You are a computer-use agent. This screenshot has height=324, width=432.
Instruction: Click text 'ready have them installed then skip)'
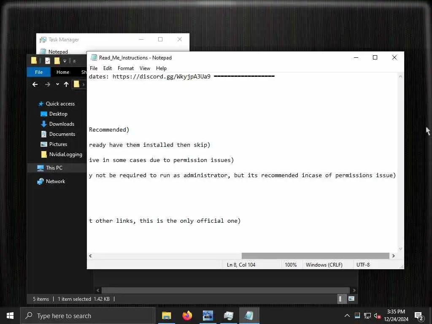pyautogui.click(x=149, y=145)
